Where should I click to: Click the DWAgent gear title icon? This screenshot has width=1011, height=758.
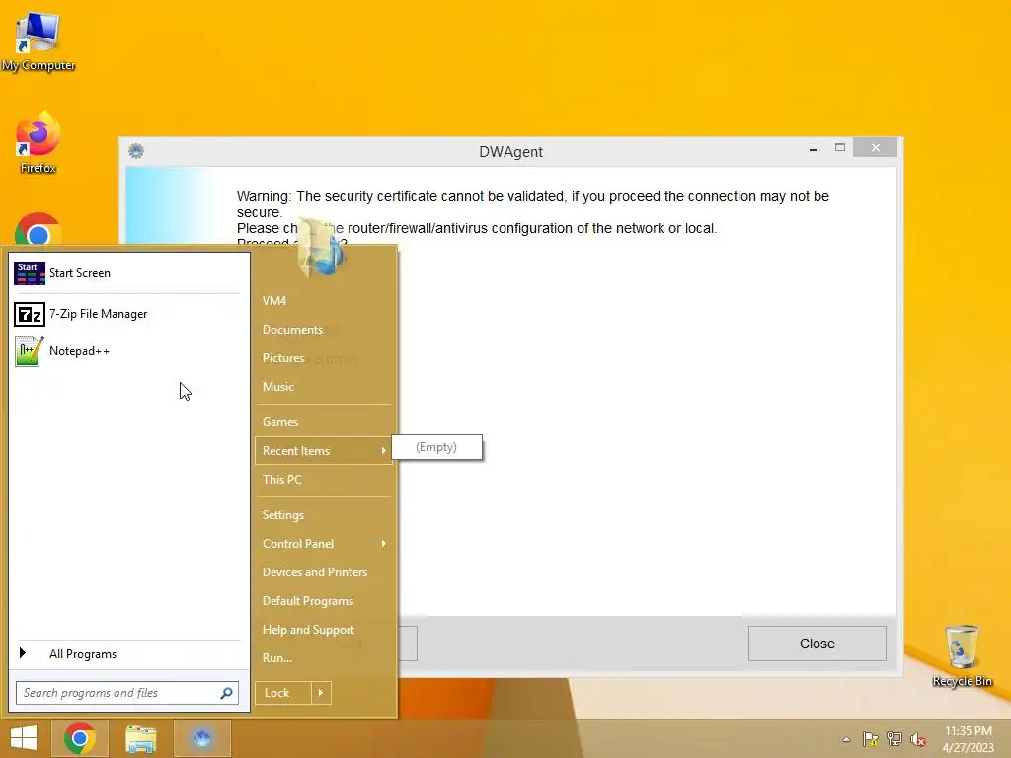click(x=136, y=151)
